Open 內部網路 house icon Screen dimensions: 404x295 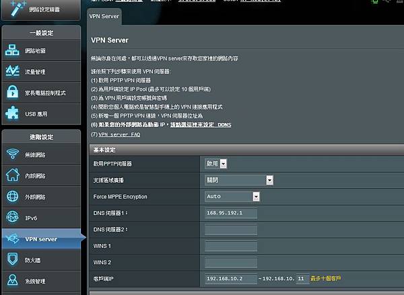(x=13, y=175)
